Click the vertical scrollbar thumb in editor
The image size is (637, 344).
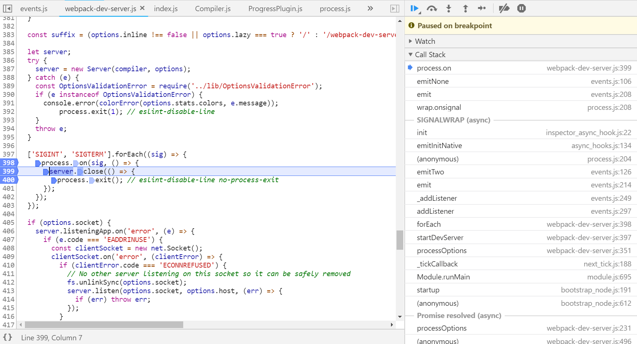point(400,240)
